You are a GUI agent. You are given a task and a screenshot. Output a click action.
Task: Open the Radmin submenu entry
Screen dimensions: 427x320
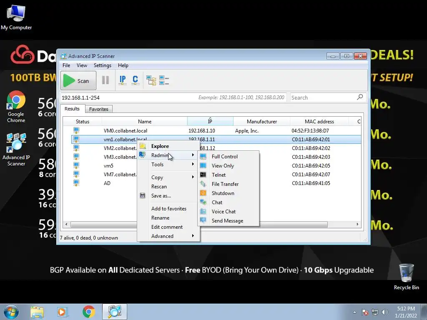coord(168,155)
